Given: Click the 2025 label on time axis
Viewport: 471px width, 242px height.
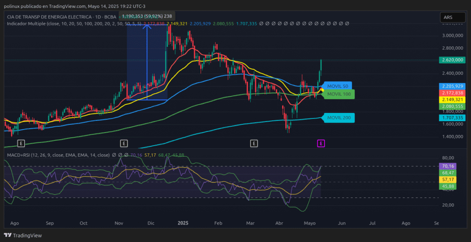Looking at the screenshot, I should click(x=183, y=223).
